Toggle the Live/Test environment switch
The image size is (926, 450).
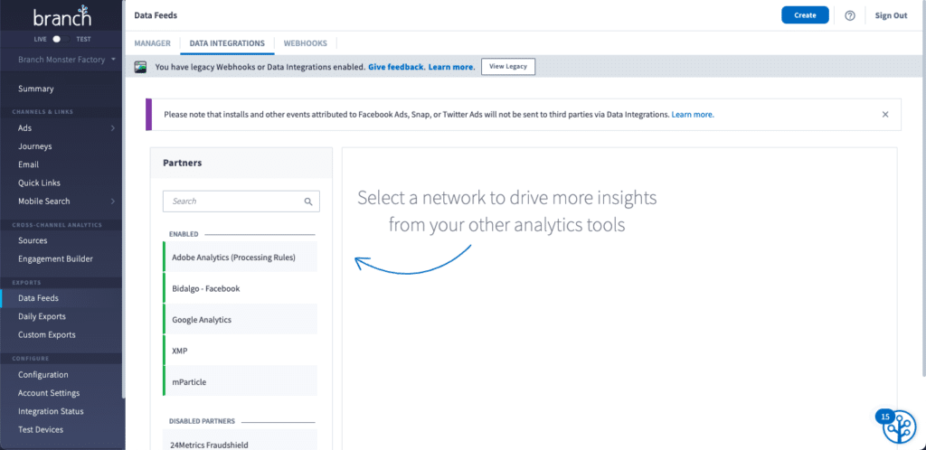click(x=59, y=40)
